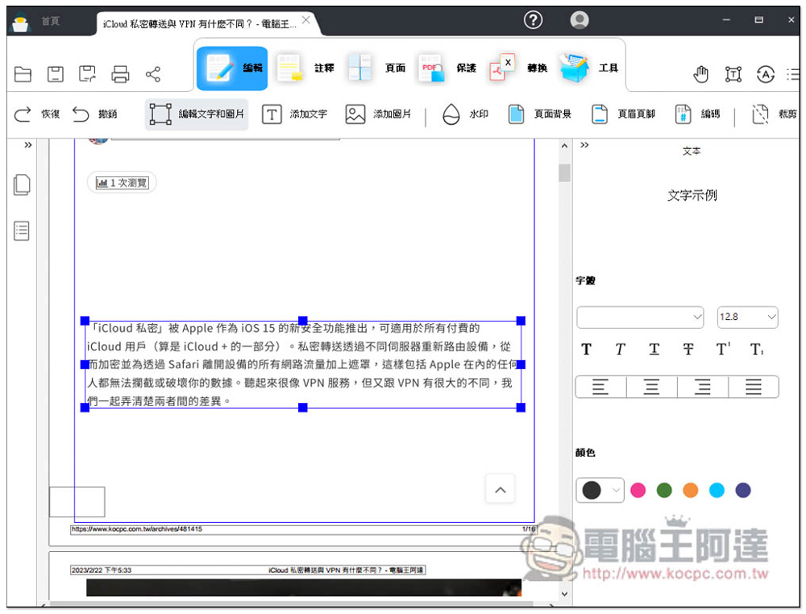Select the hand pan tool
806x614 pixels.
pyautogui.click(x=701, y=75)
